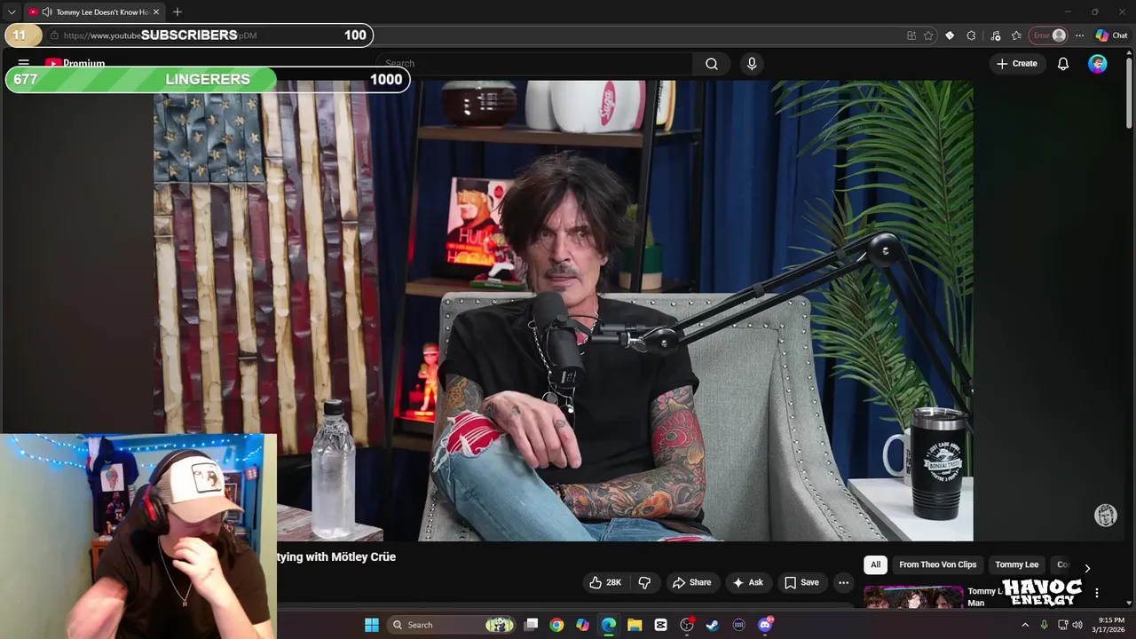
Task: Like the video with 28K likes
Action: pyautogui.click(x=605, y=582)
